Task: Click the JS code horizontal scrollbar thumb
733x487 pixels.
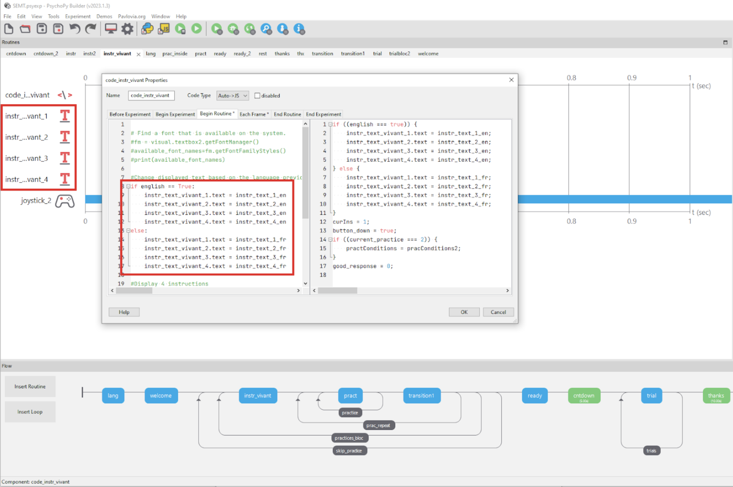Action: click(x=337, y=290)
